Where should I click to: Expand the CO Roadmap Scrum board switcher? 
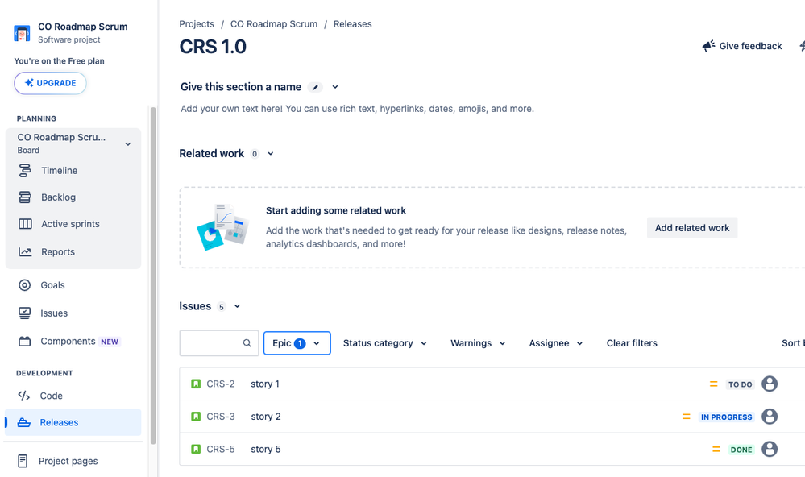[x=128, y=143]
